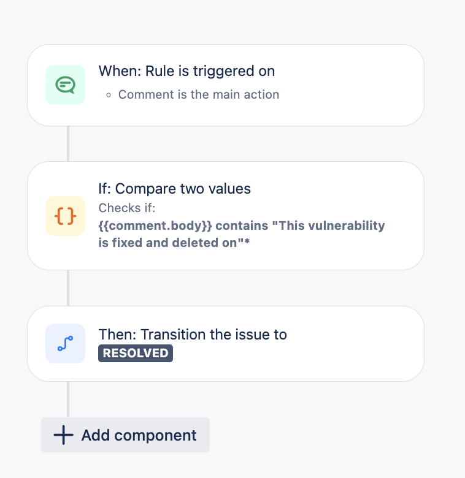Click connector line above Add component
The height and width of the screenshot is (478, 465).
(x=68, y=399)
